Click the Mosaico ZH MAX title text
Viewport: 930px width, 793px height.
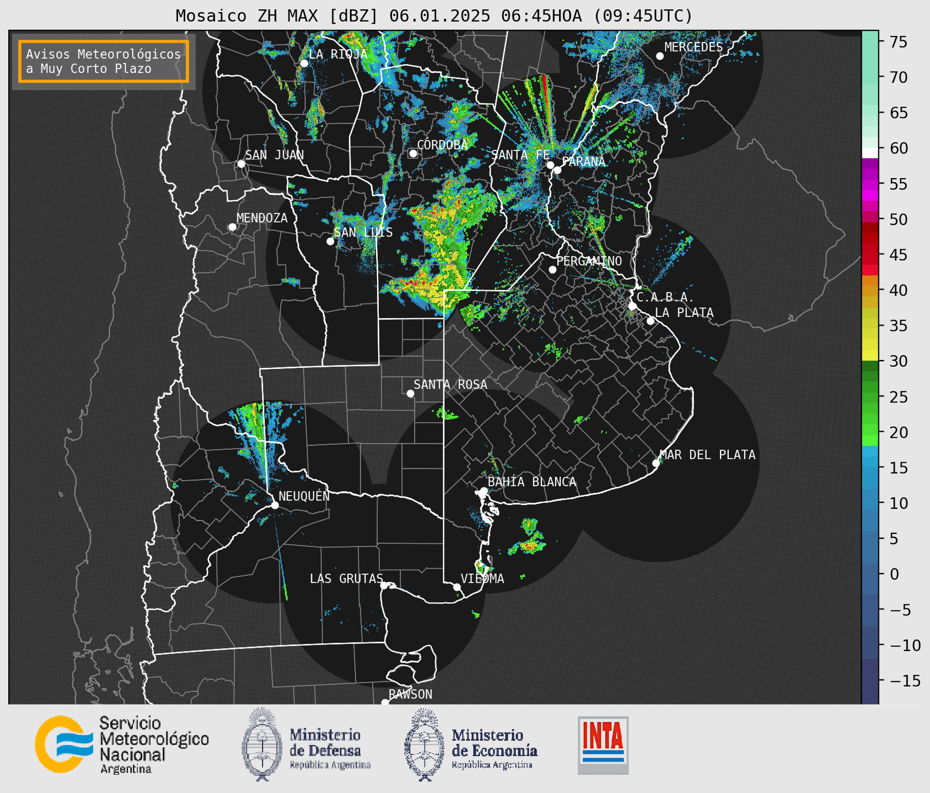(434, 16)
